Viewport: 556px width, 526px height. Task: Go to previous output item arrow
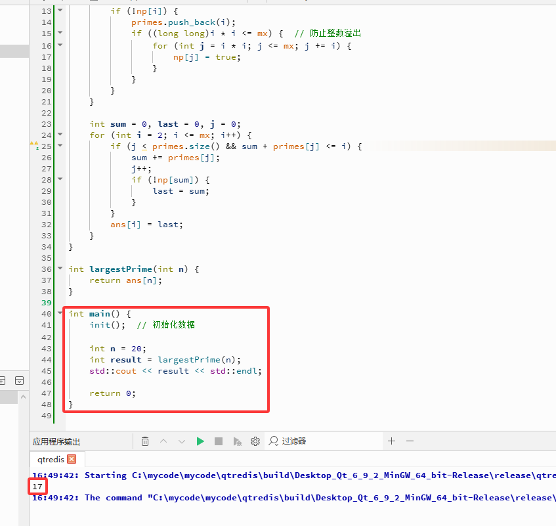click(x=163, y=441)
